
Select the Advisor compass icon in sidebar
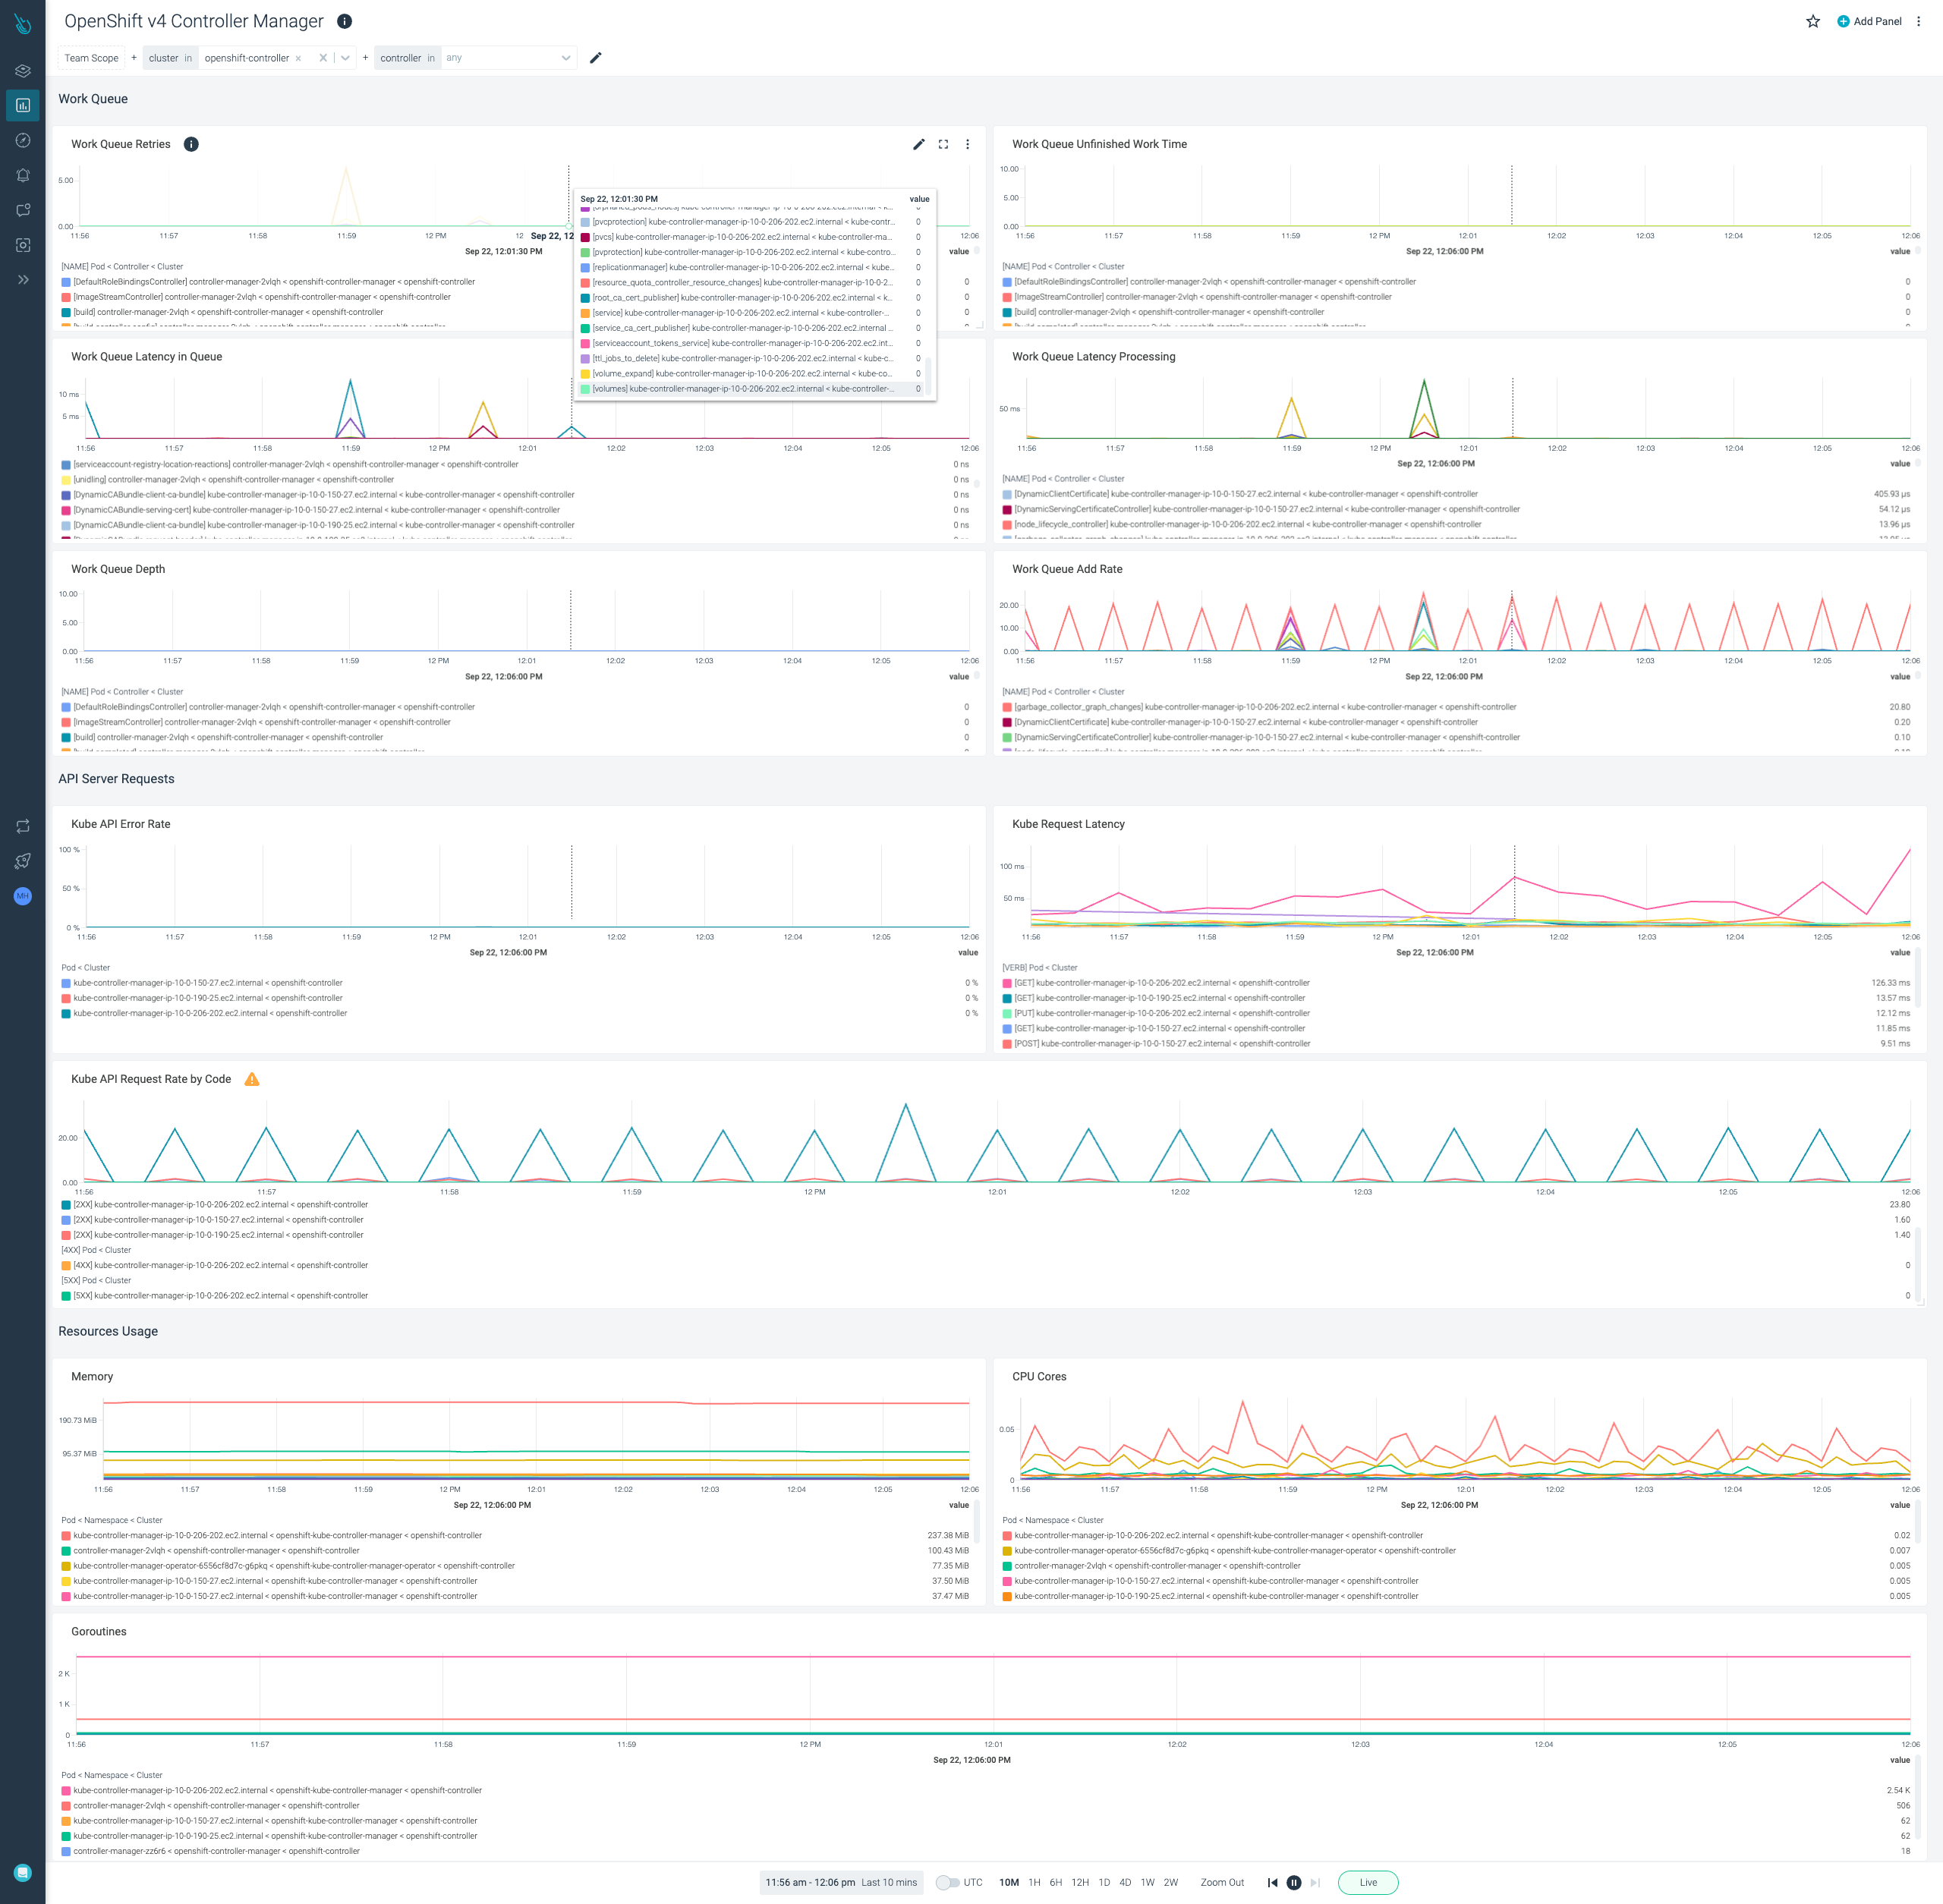22,140
